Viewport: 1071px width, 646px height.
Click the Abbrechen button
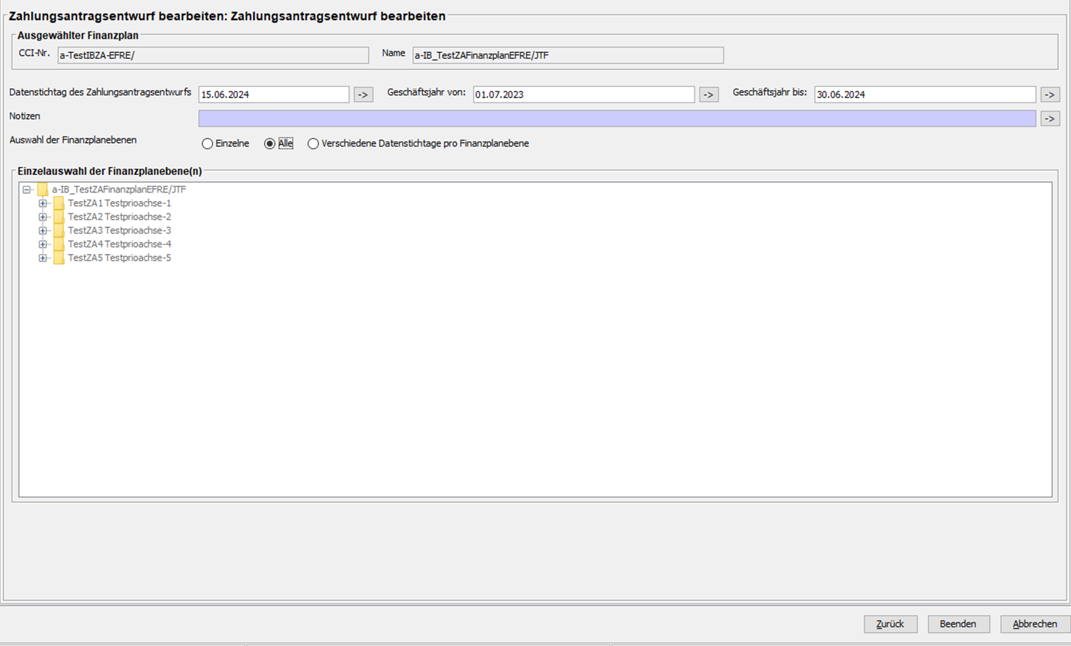(x=1035, y=624)
